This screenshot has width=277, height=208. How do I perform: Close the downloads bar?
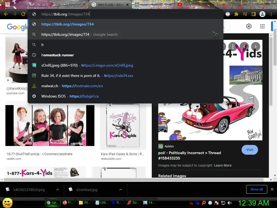pyautogui.click(x=272, y=189)
